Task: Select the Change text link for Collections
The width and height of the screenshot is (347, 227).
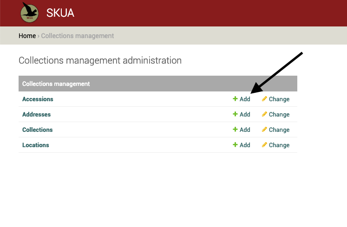Action: tap(279, 130)
